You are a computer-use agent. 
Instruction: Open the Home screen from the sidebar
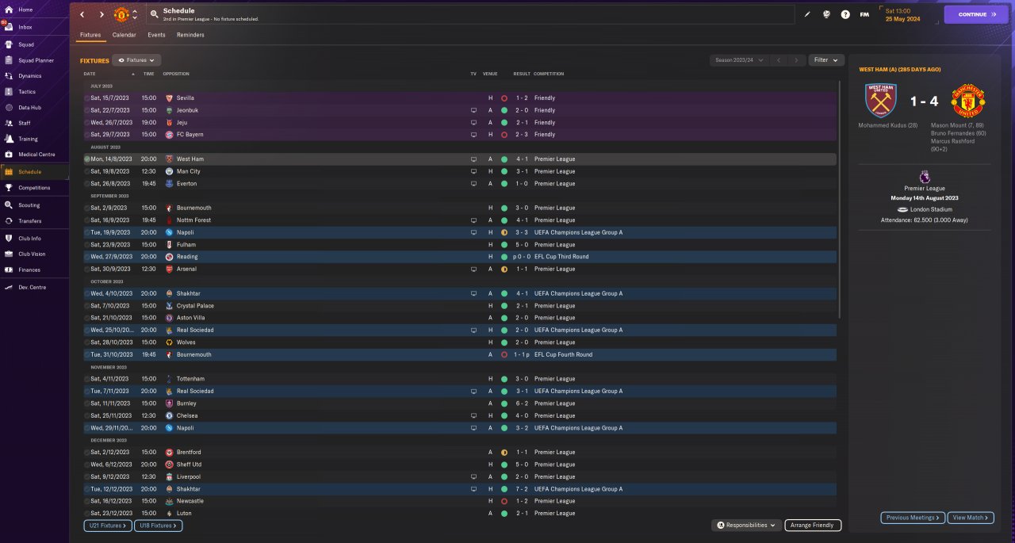pos(25,10)
